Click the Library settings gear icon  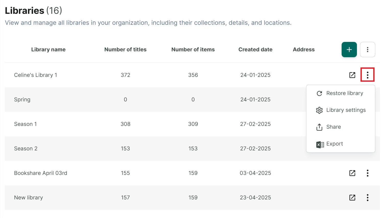coord(319,110)
